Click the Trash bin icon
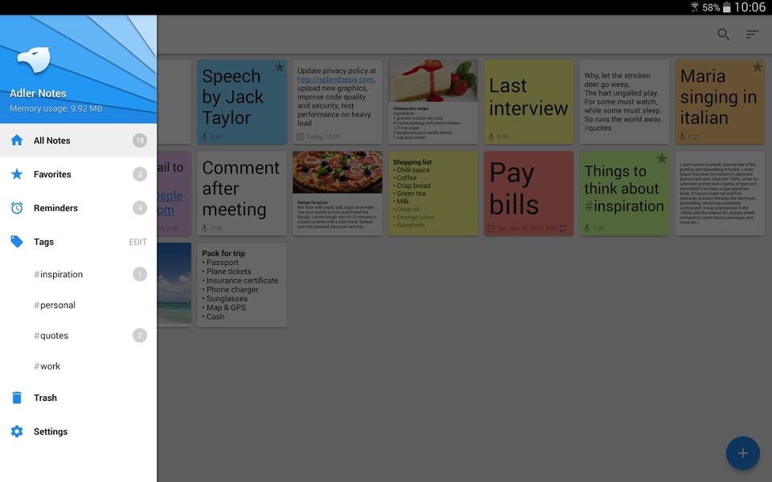 coord(17,398)
